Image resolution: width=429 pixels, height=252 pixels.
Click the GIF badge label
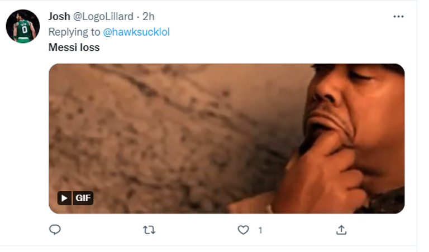(83, 197)
